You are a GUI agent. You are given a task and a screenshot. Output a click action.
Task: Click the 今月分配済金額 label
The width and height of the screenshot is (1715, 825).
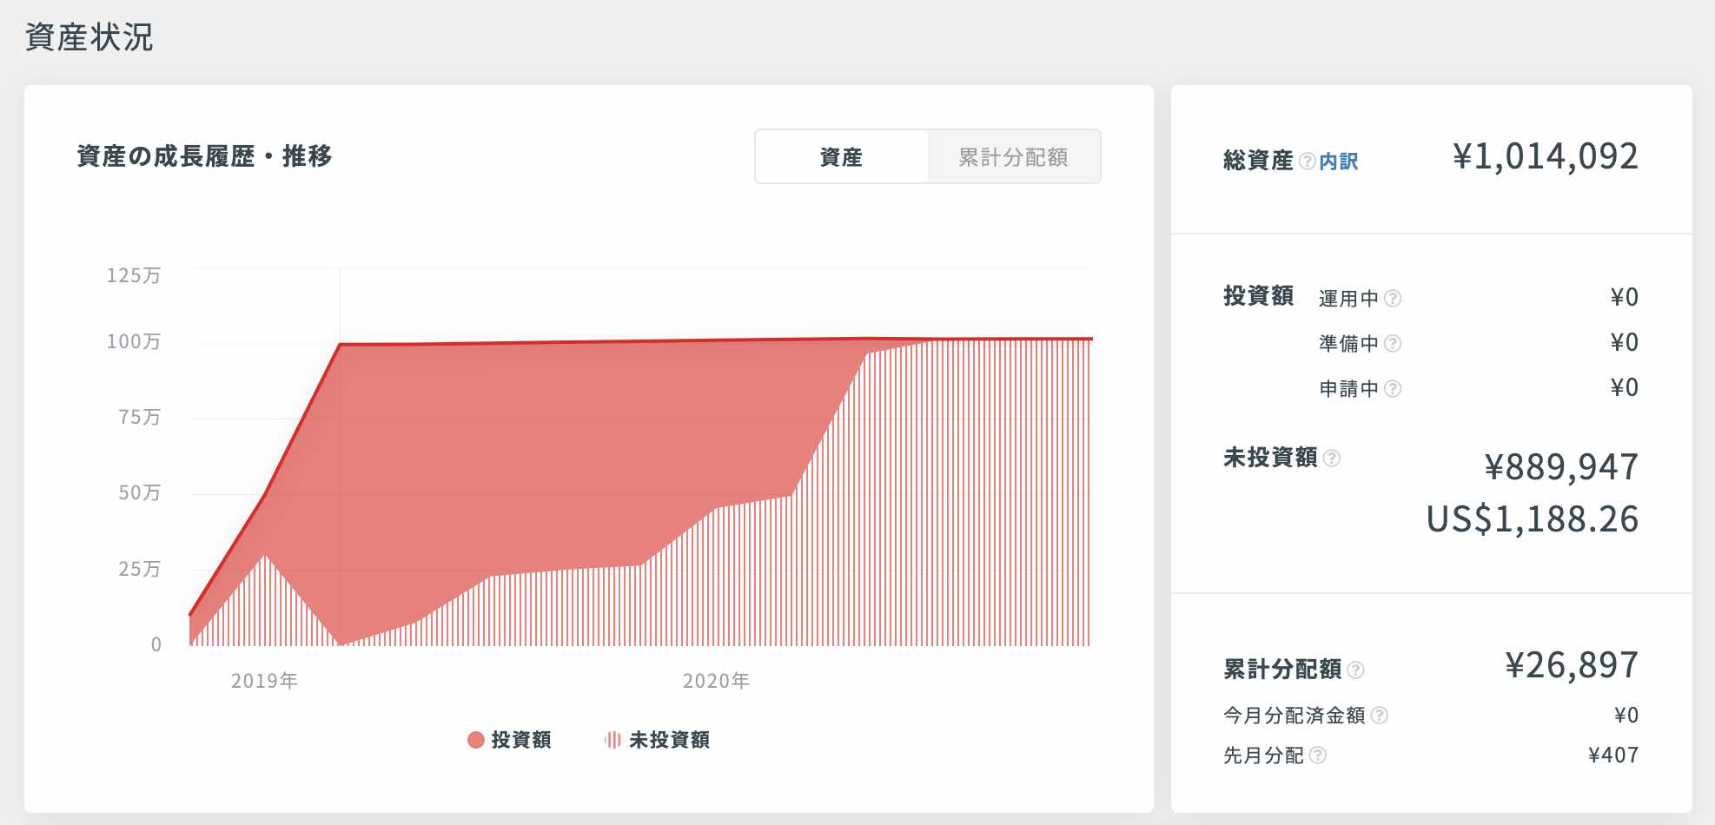(x=1295, y=716)
